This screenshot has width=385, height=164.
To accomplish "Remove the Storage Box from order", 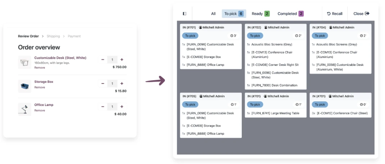I will pos(40,87).
